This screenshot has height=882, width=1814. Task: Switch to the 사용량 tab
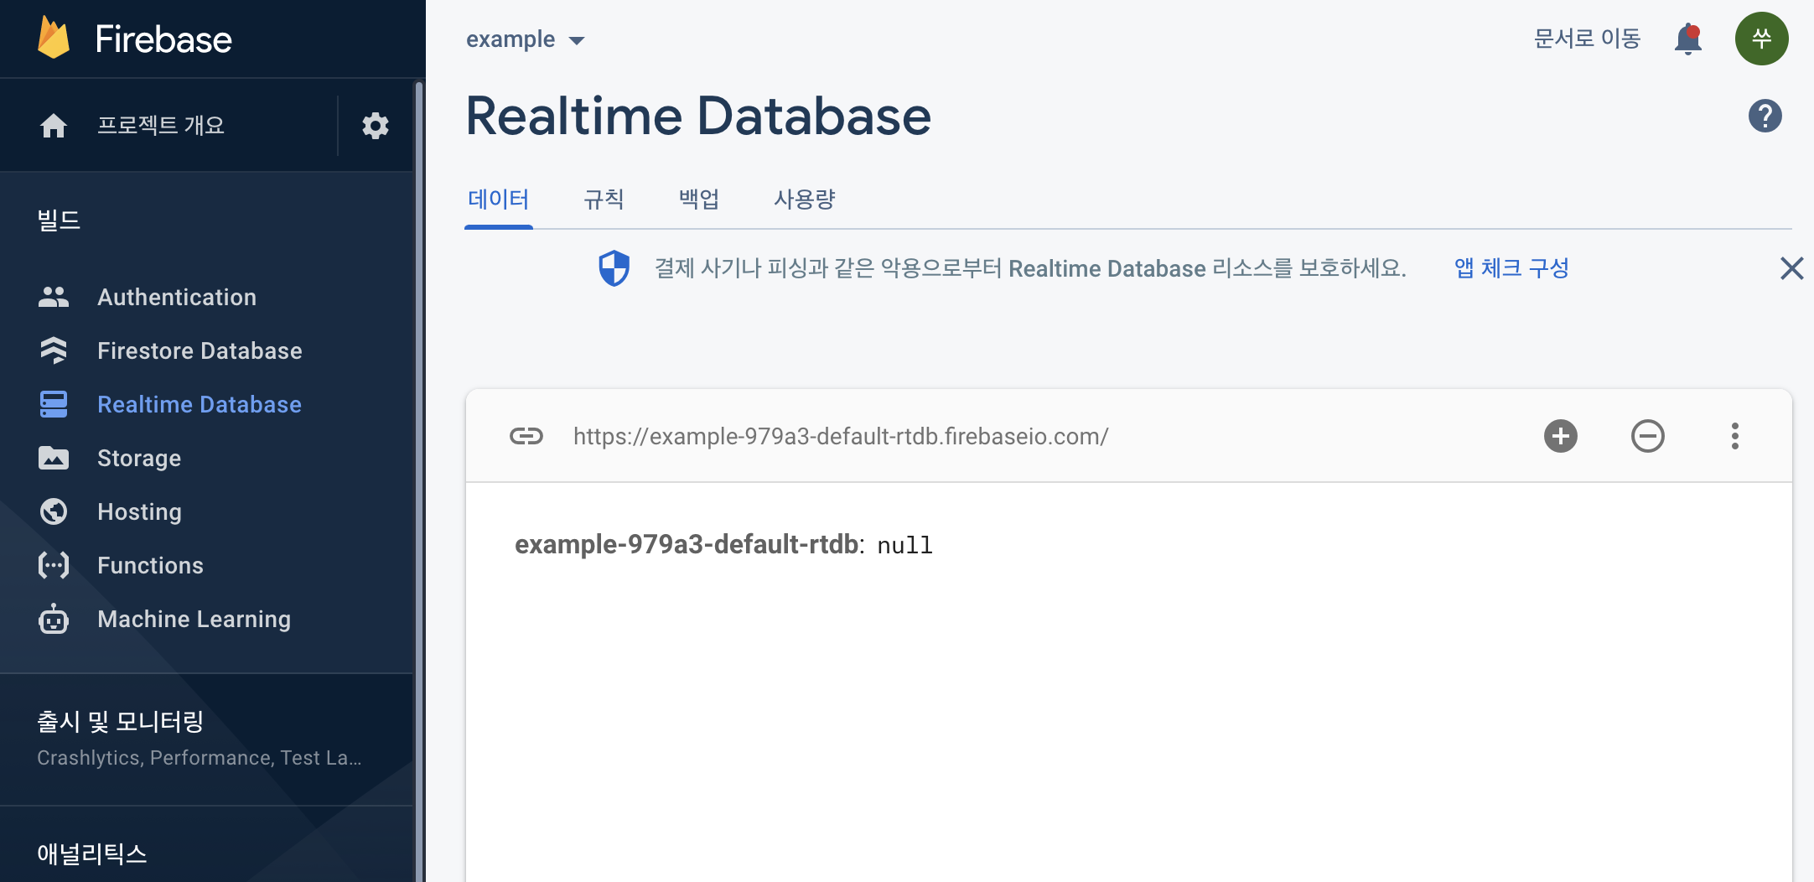pyautogui.click(x=804, y=200)
